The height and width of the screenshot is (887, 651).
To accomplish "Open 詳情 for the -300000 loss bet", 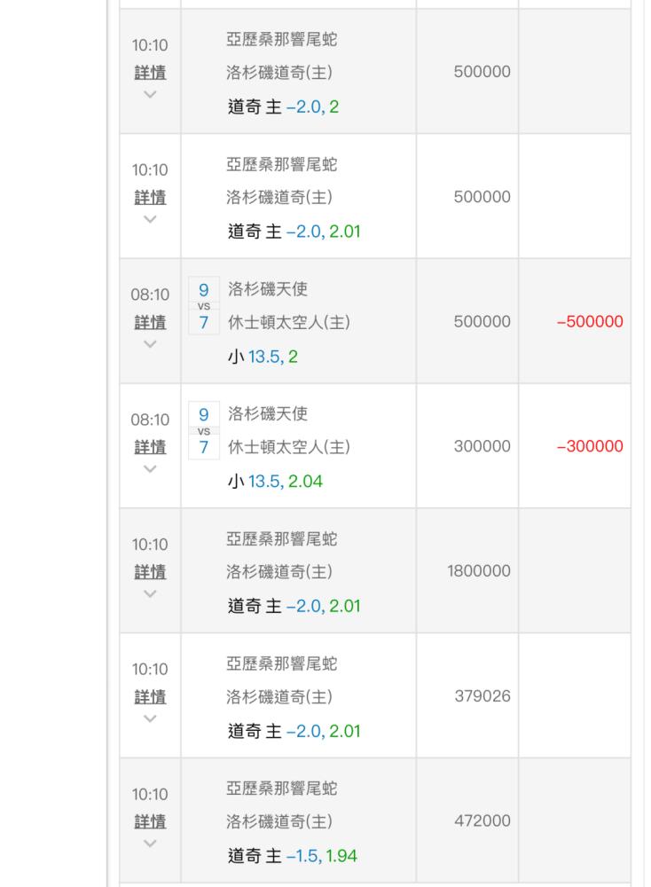I will click(150, 447).
